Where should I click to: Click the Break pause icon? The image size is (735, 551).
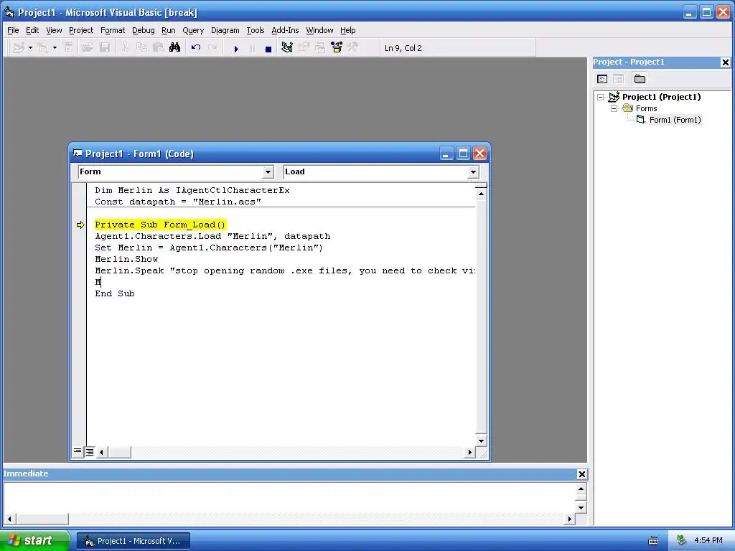coord(252,48)
